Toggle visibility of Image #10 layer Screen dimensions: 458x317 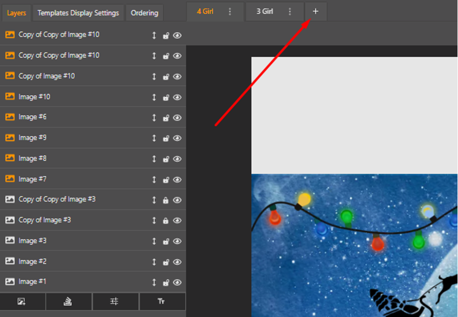pyautogui.click(x=177, y=97)
